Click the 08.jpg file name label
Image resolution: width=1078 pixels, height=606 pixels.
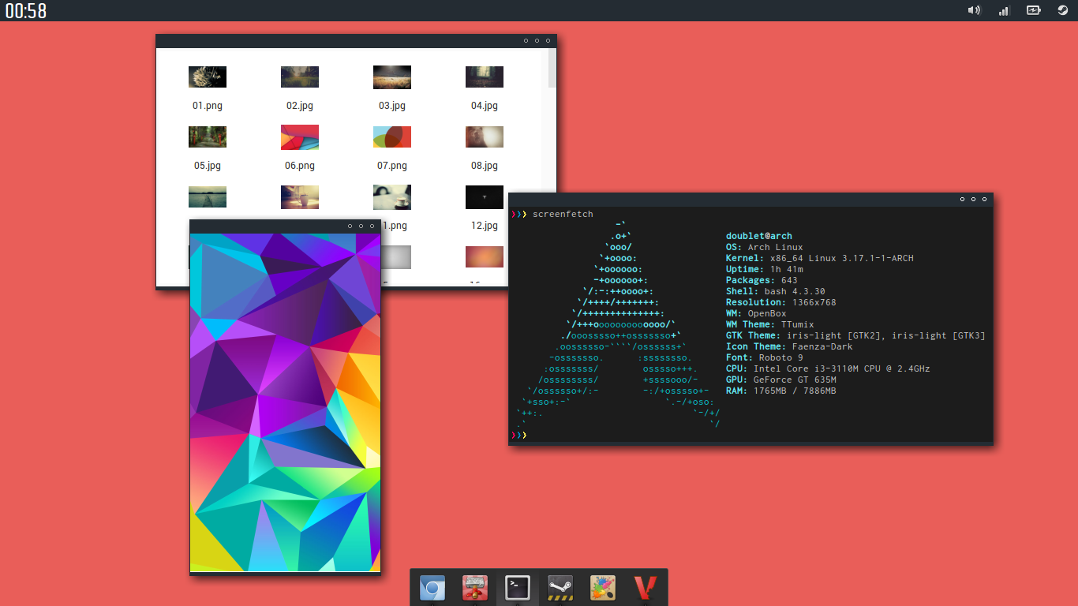pos(485,166)
